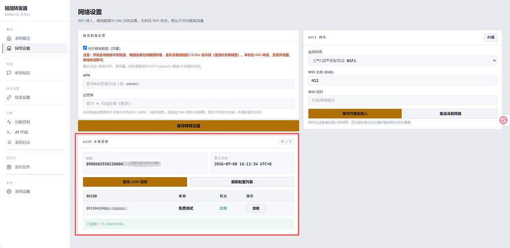Click the gear icon beside 系统设置
This screenshot has width=510, height=248.
9,191
